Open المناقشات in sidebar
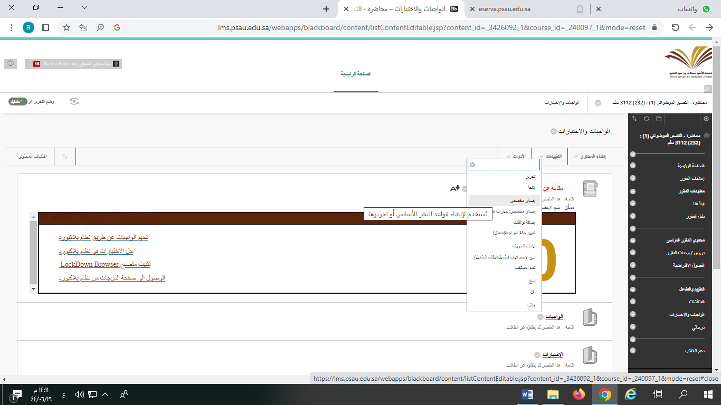 [x=697, y=302]
